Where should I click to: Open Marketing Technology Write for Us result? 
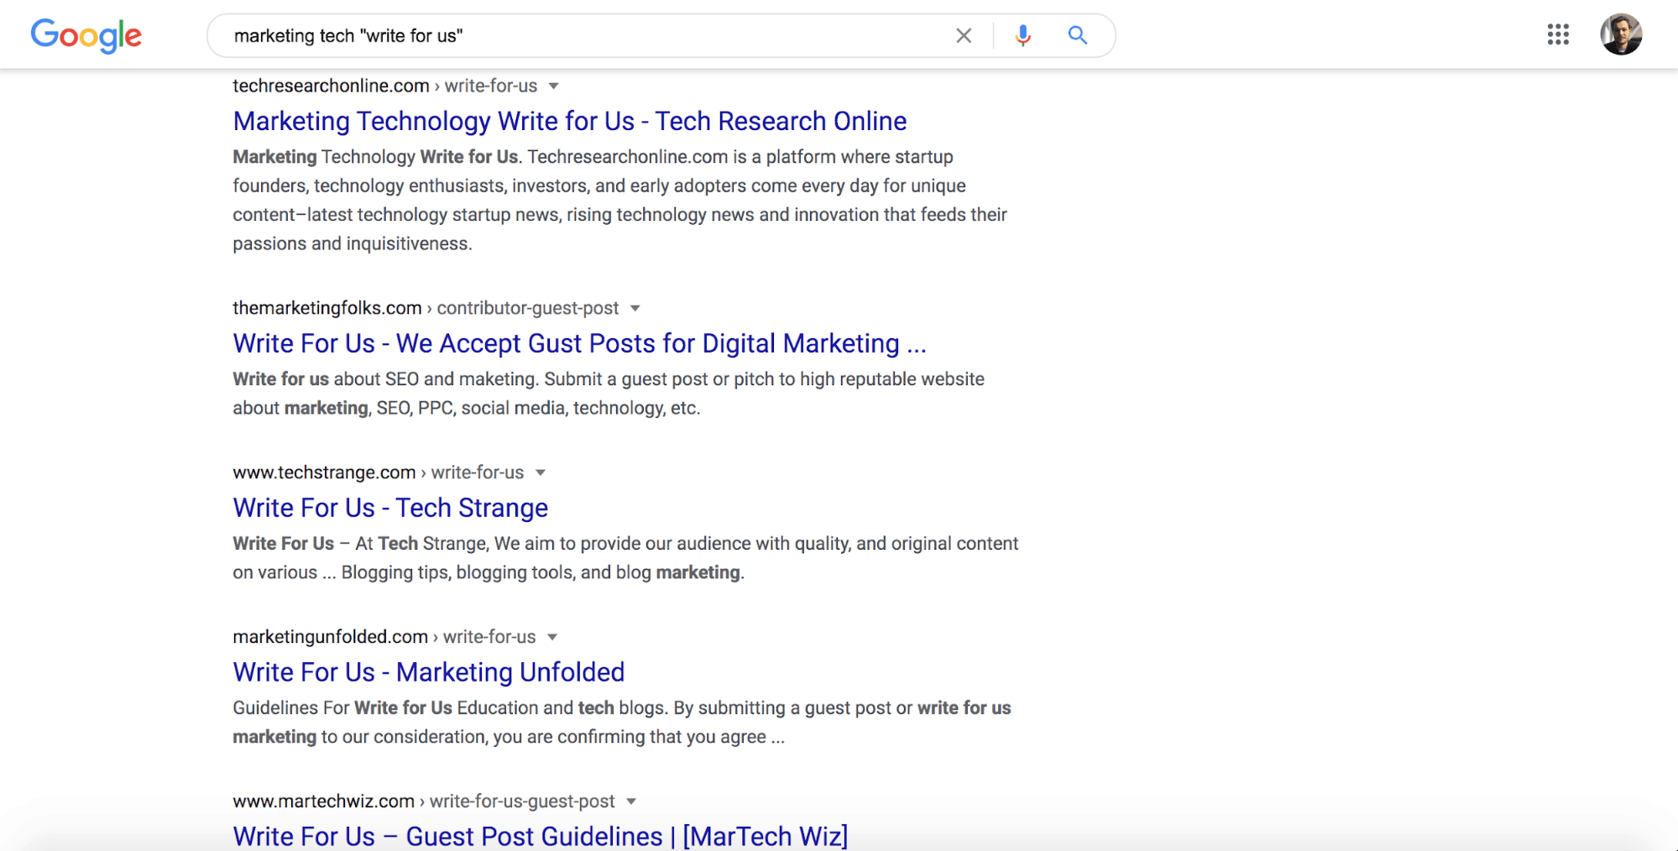click(x=570, y=121)
